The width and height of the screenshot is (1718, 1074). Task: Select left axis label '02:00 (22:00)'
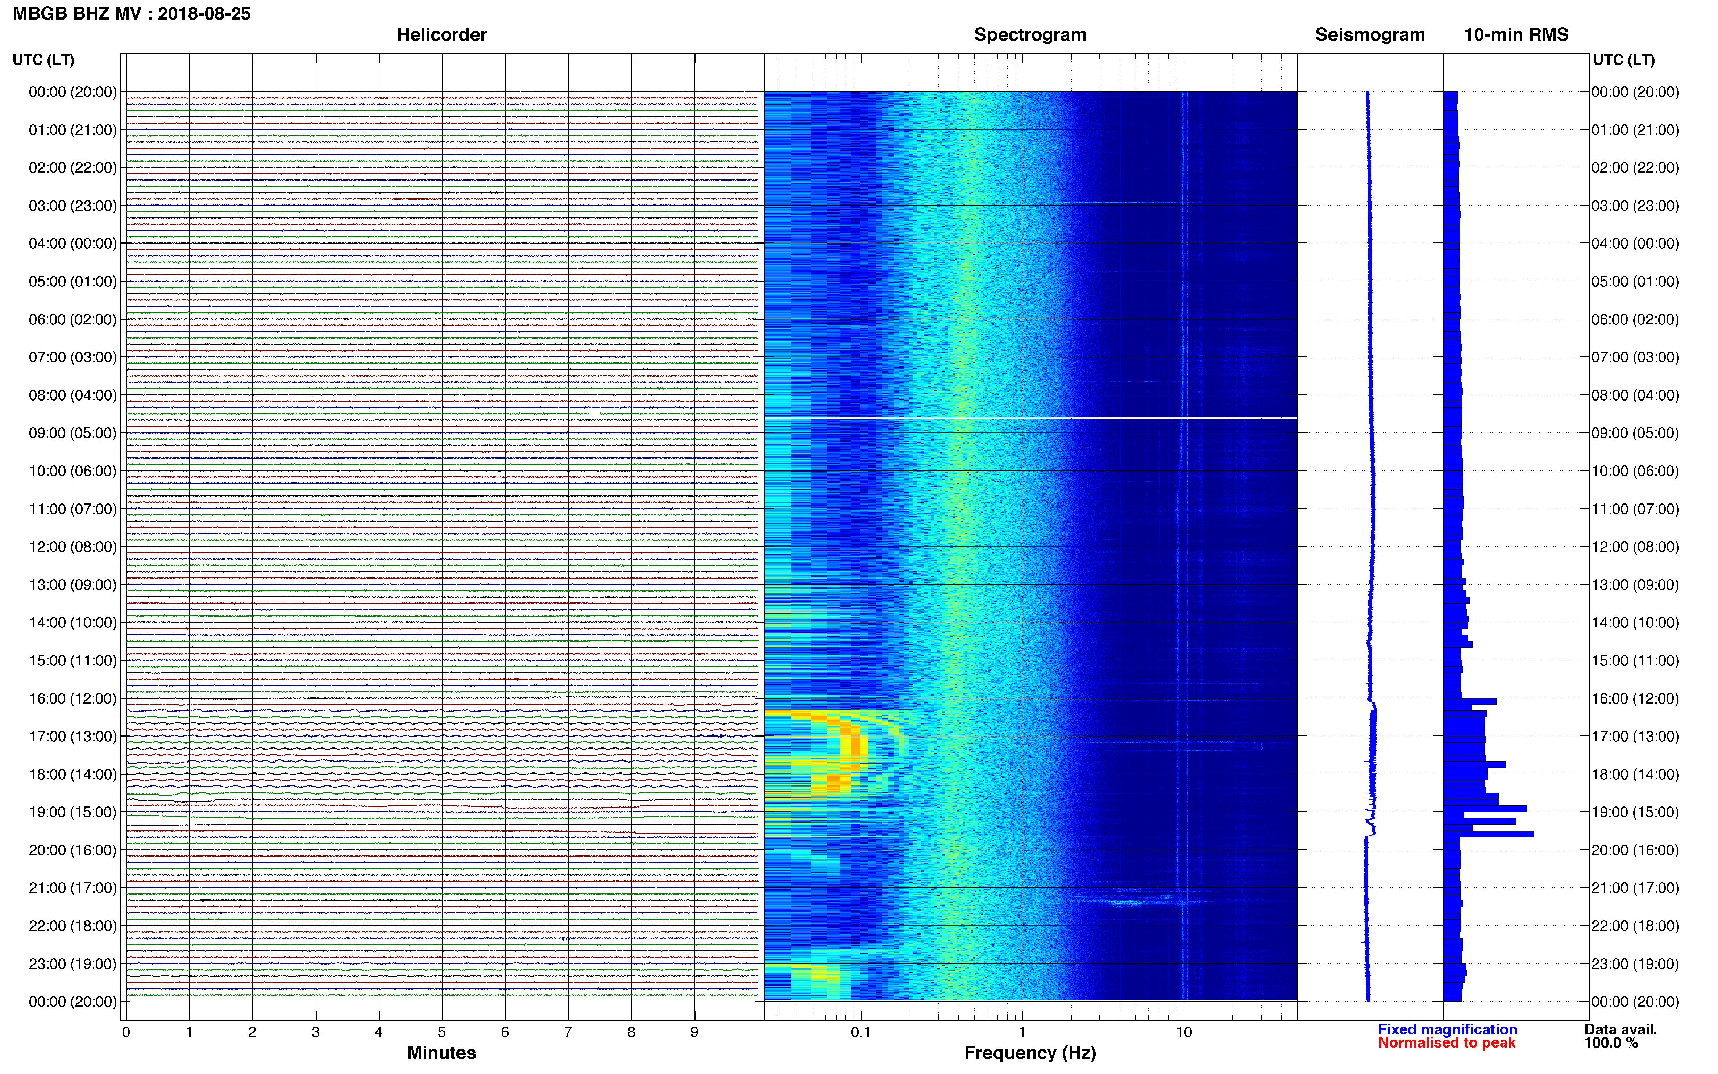[x=72, y=167]
